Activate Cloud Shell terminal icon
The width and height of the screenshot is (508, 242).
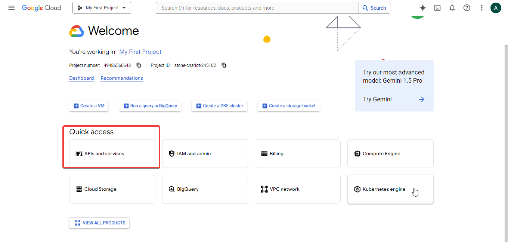[437, 8]
